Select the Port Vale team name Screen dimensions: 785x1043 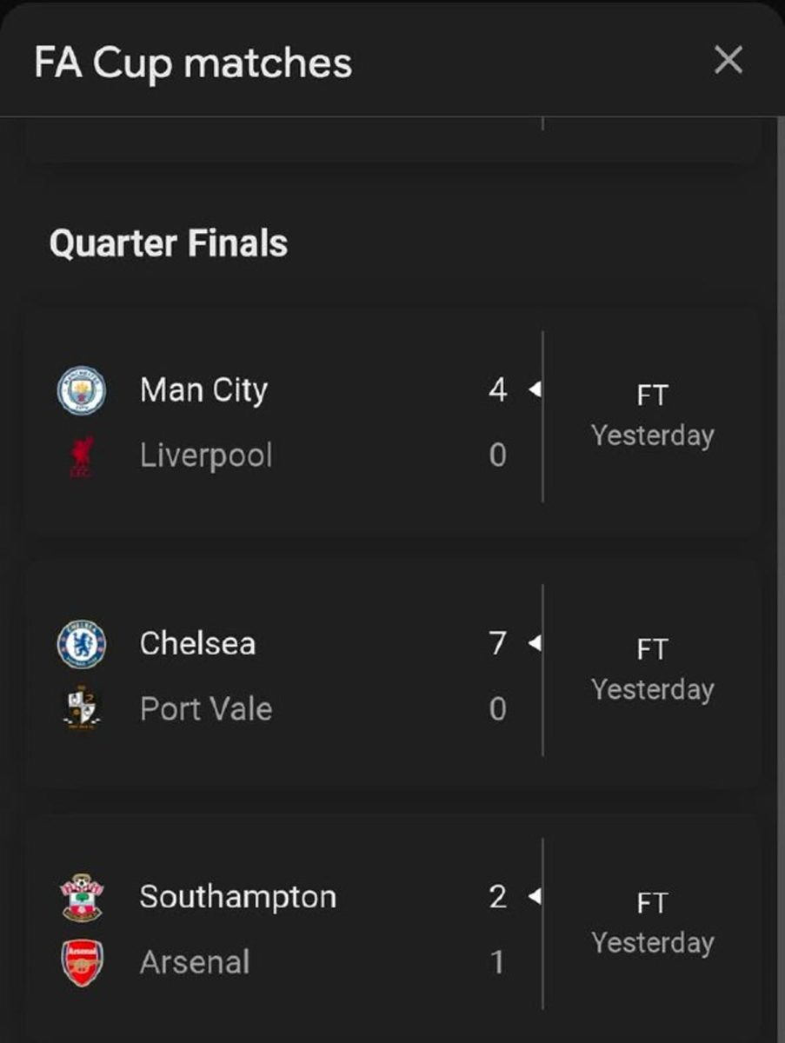coord(206,709)
